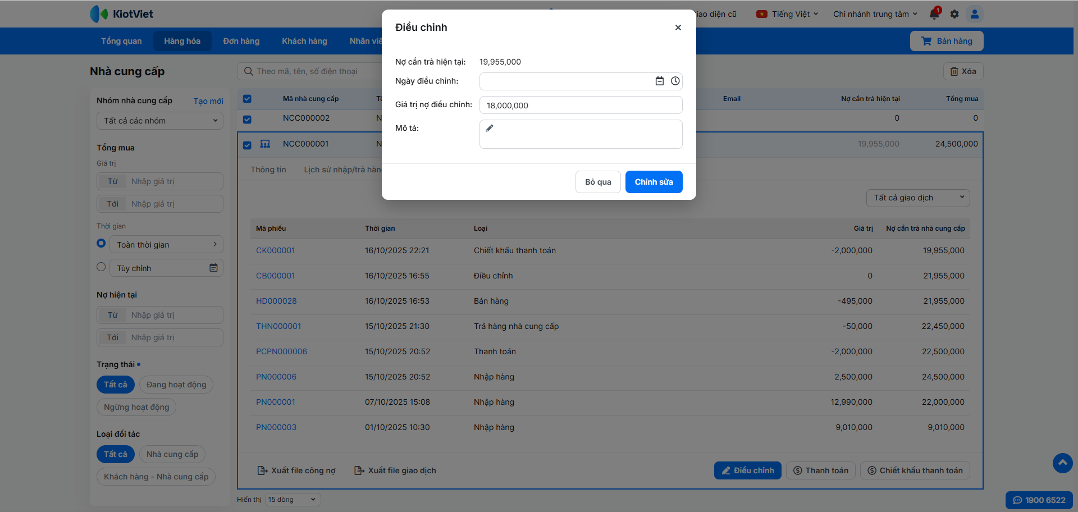This screenshot has height=512, width=1078.
Task: Filter status by Ngừng hoạt động
Action: tap(136, 407)
